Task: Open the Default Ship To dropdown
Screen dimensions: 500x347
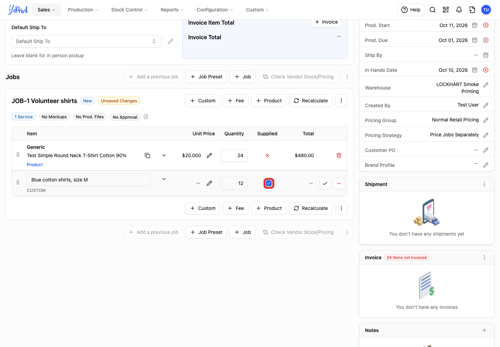Action: coord(86,41)
